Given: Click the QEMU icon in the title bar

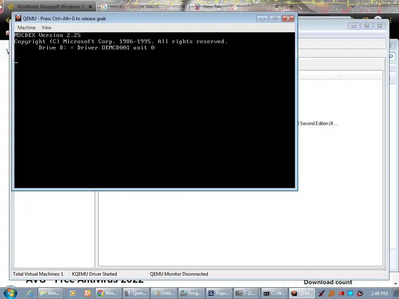Looking at the screenshot, I should (18, 18).
